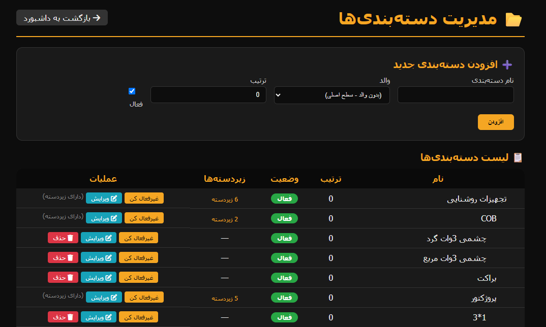The width and height of the screenshot is (546, 327).
Task: Click the تجهیزات روشنایی category name
Action: [x=477, y=199]
